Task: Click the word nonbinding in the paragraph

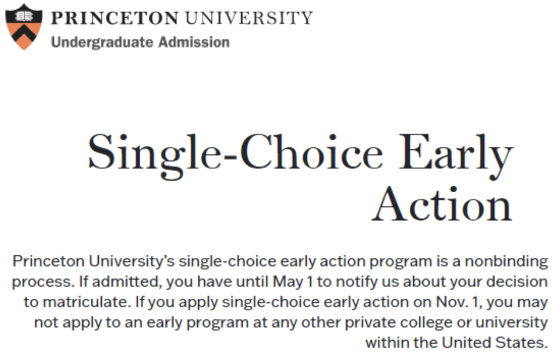Action: 506,261
